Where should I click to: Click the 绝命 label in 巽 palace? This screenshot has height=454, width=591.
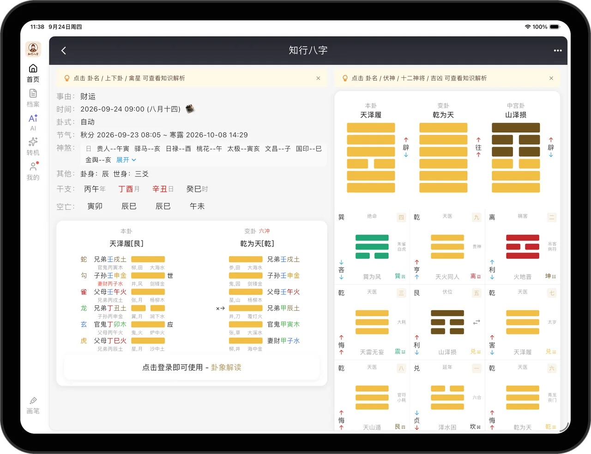click(372, 216)
